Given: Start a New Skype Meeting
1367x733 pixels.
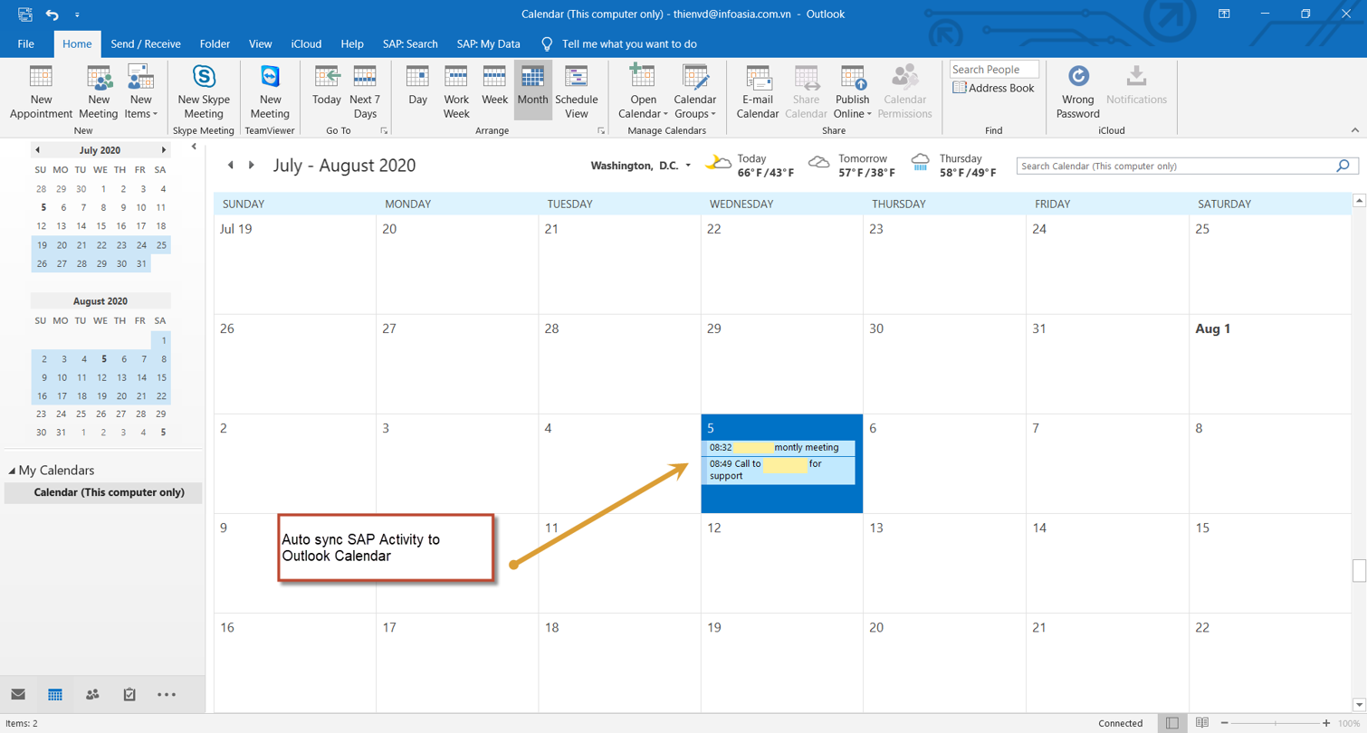Looking at the screenshot, I should pyautogui.click(x=204, y=92).
